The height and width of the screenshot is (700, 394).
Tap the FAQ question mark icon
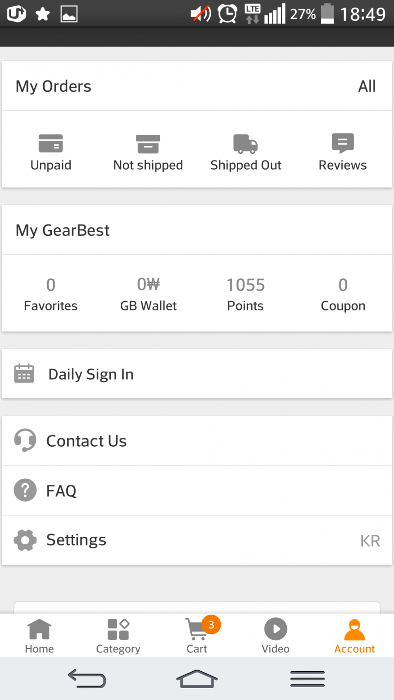(25, 490)
